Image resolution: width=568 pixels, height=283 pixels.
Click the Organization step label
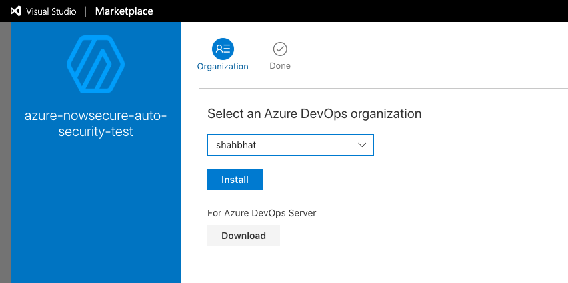click(x=223, y=66)
